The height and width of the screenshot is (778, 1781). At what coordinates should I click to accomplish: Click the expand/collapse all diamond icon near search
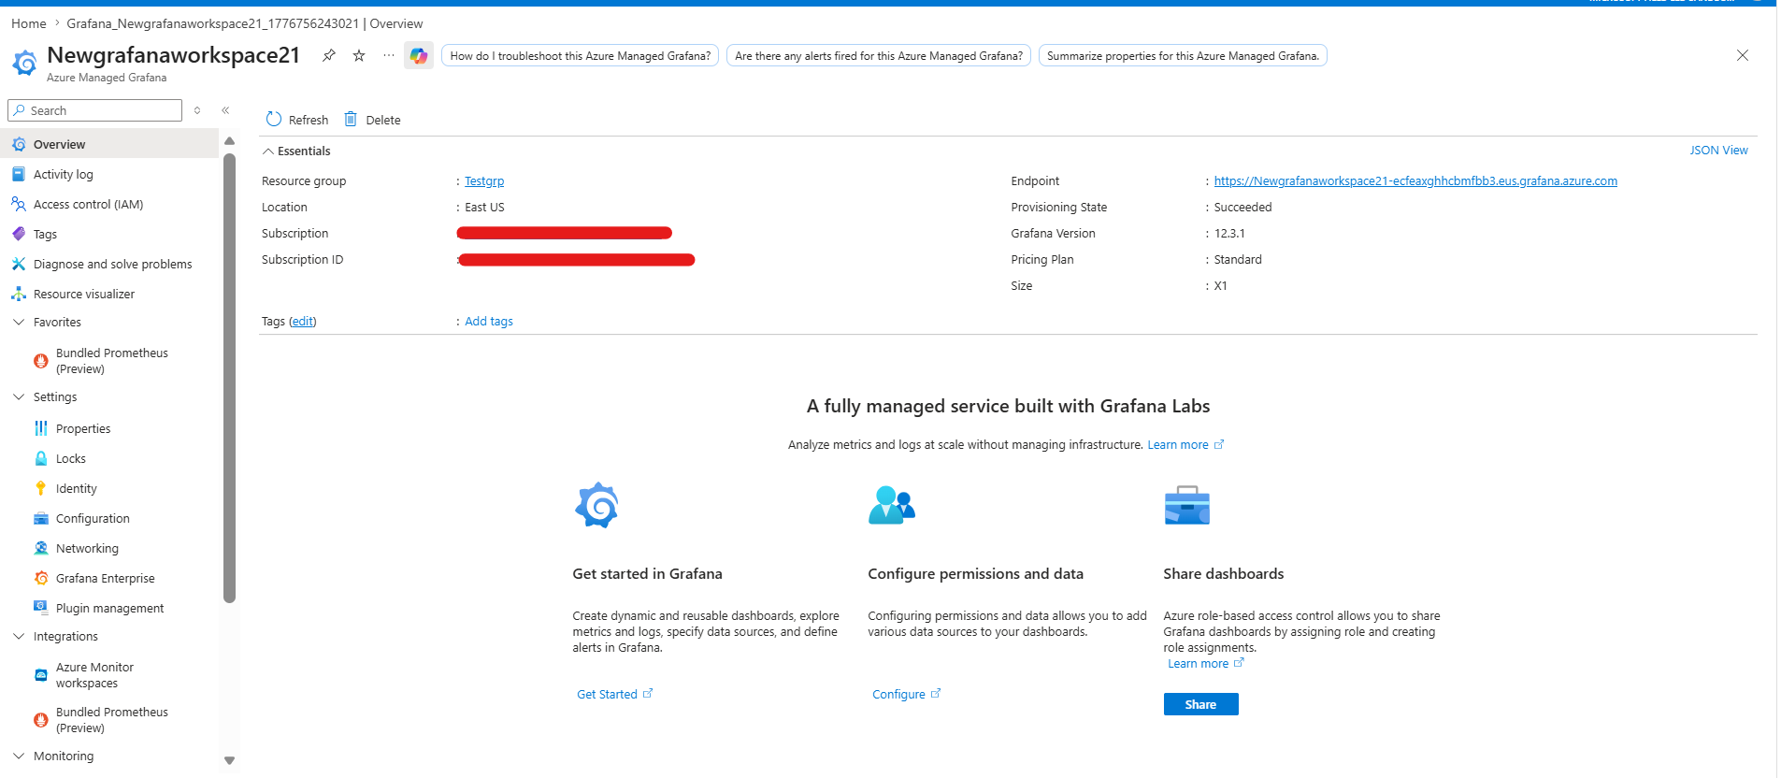(197, 110)
